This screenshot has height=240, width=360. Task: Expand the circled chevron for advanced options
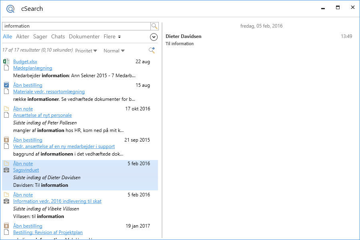(154, 37)
